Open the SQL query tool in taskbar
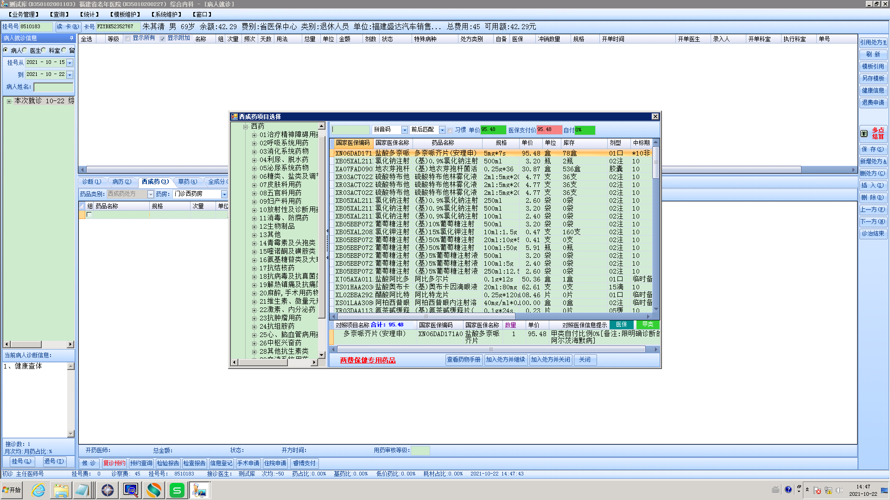This screenshot has width=890, height=500. [131, 490]
